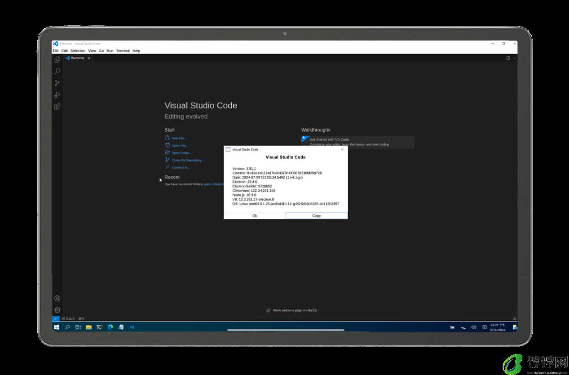The height and width of the screenshot is (375, 569).
Task: Launch Microsoft Edge from the taskbar
Action: pos(110,327)
